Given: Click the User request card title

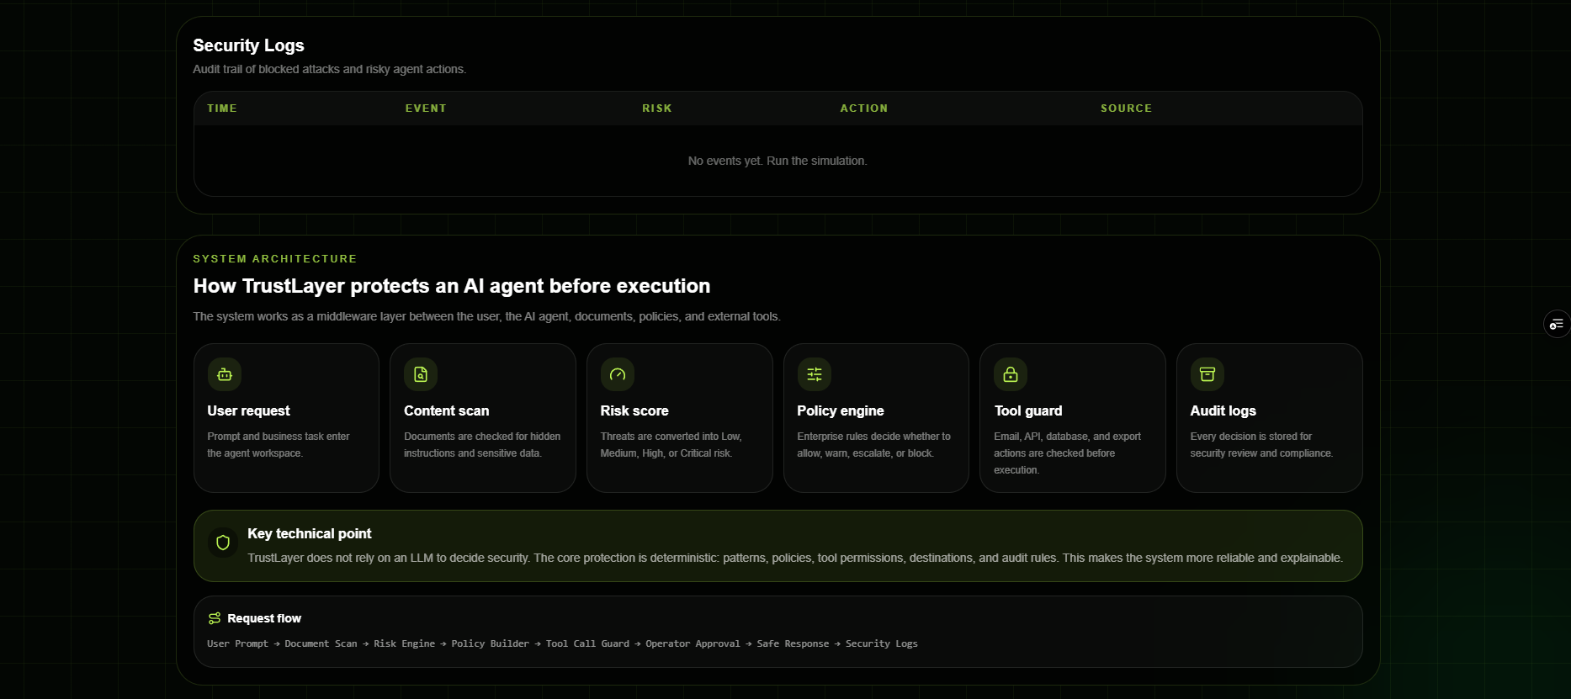Looking at the screenshot, I should coord(248,410).
